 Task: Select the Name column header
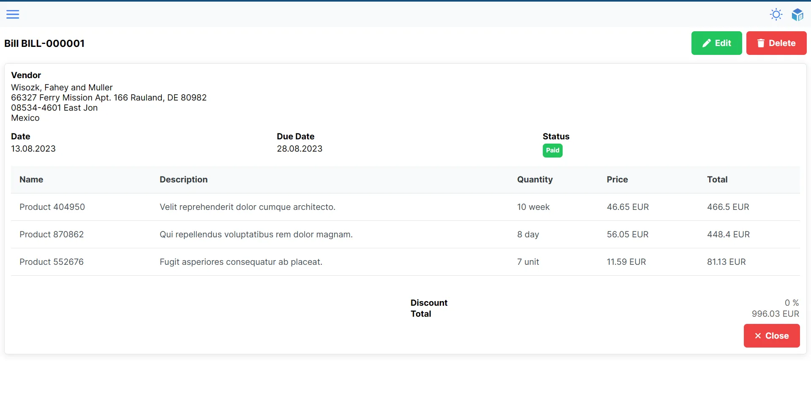pyautogui.click(x=31, y=179)
